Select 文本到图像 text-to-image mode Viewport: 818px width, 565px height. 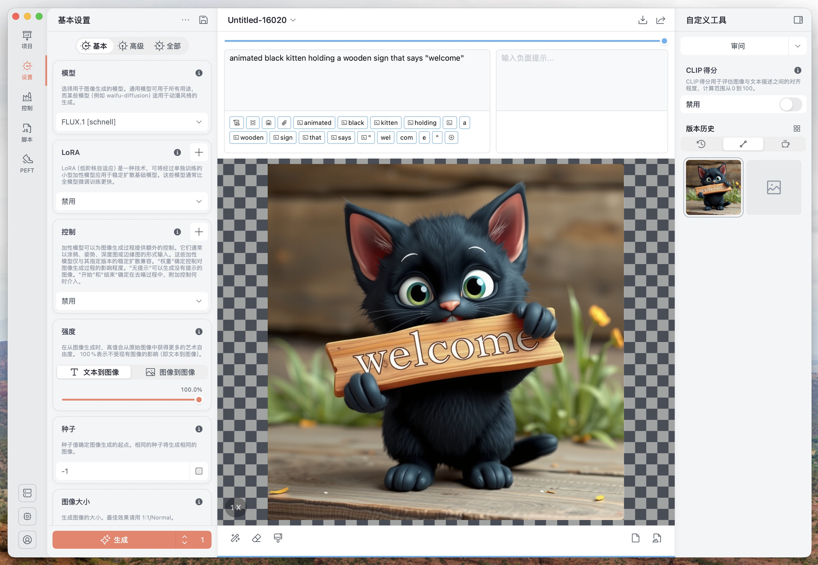pyautogui.click(x=94, y=372)
